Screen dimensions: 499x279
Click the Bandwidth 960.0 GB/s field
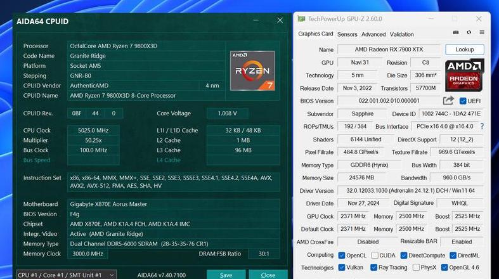pos(457,178)
